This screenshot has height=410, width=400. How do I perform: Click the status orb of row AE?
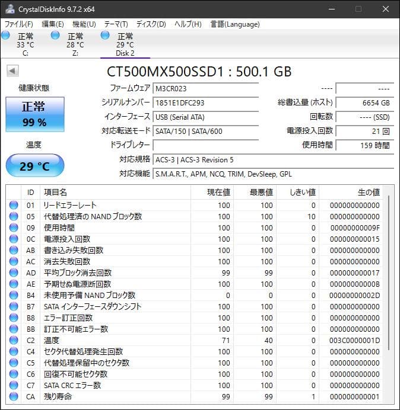[14, 284]
